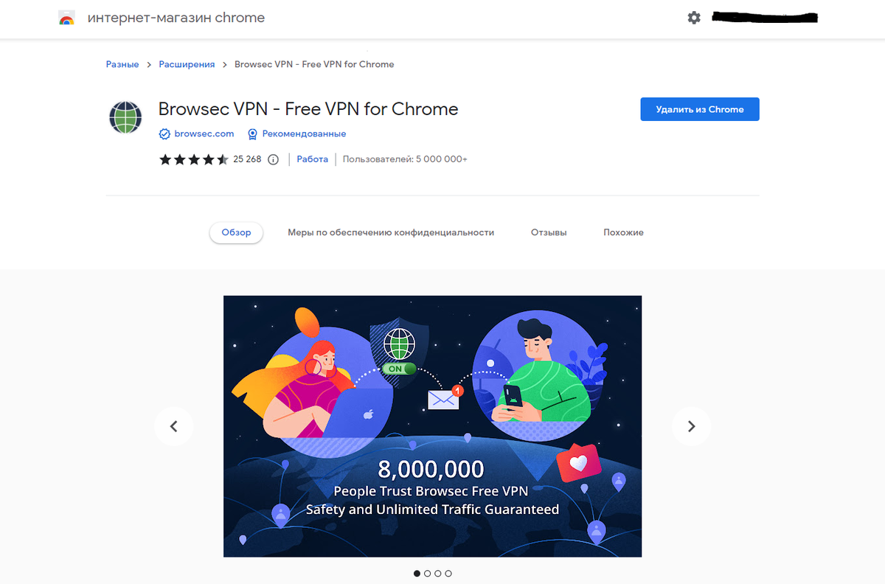Advance the carousel with the right arrow
The width and height of the screenshot is (885, 584).
[x=692, y=426]
